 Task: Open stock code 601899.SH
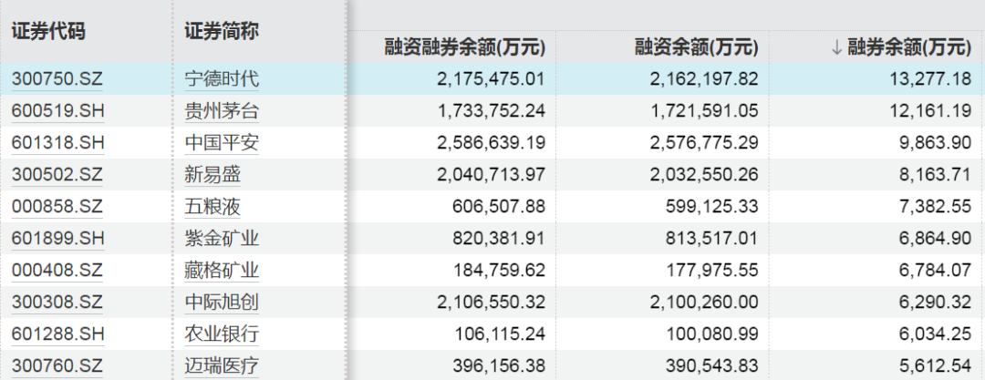point(57,239)
